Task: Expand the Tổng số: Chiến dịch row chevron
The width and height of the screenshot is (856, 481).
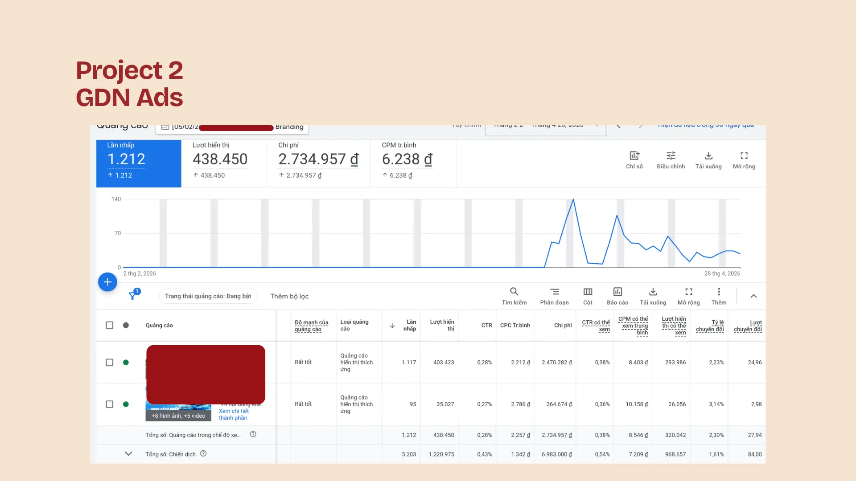Action: tap(128, 454)
